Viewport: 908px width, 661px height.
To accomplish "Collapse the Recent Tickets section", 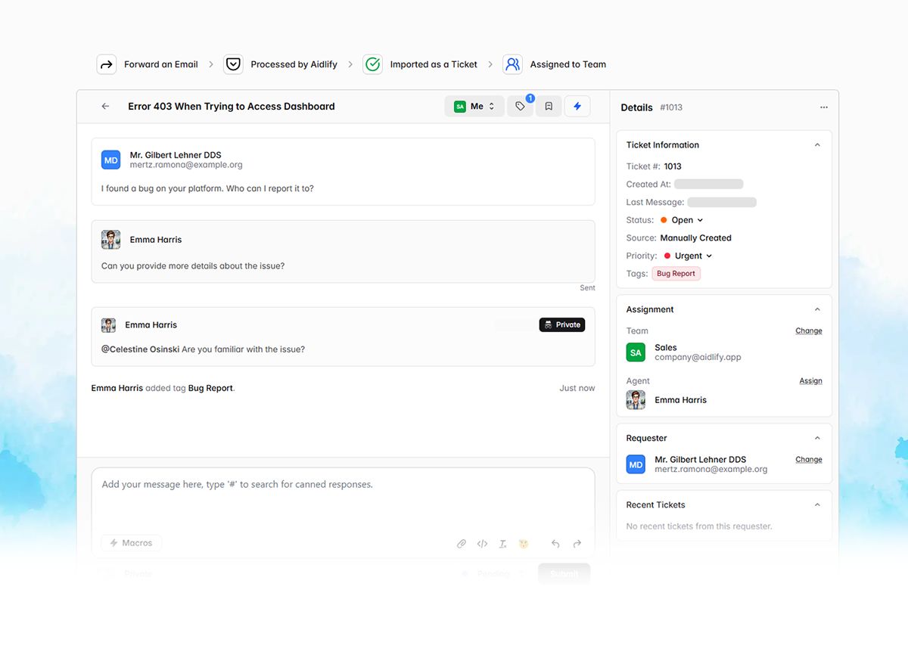I will point(816,504).
